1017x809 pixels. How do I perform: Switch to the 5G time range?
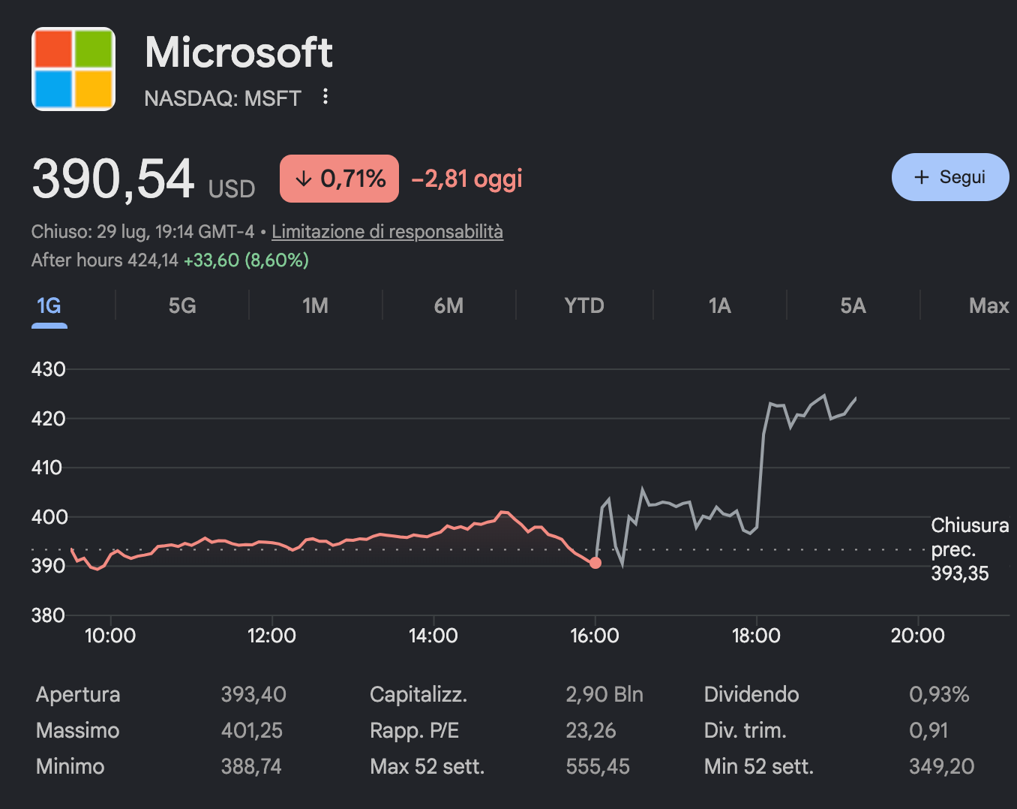[x=182, y=306]
